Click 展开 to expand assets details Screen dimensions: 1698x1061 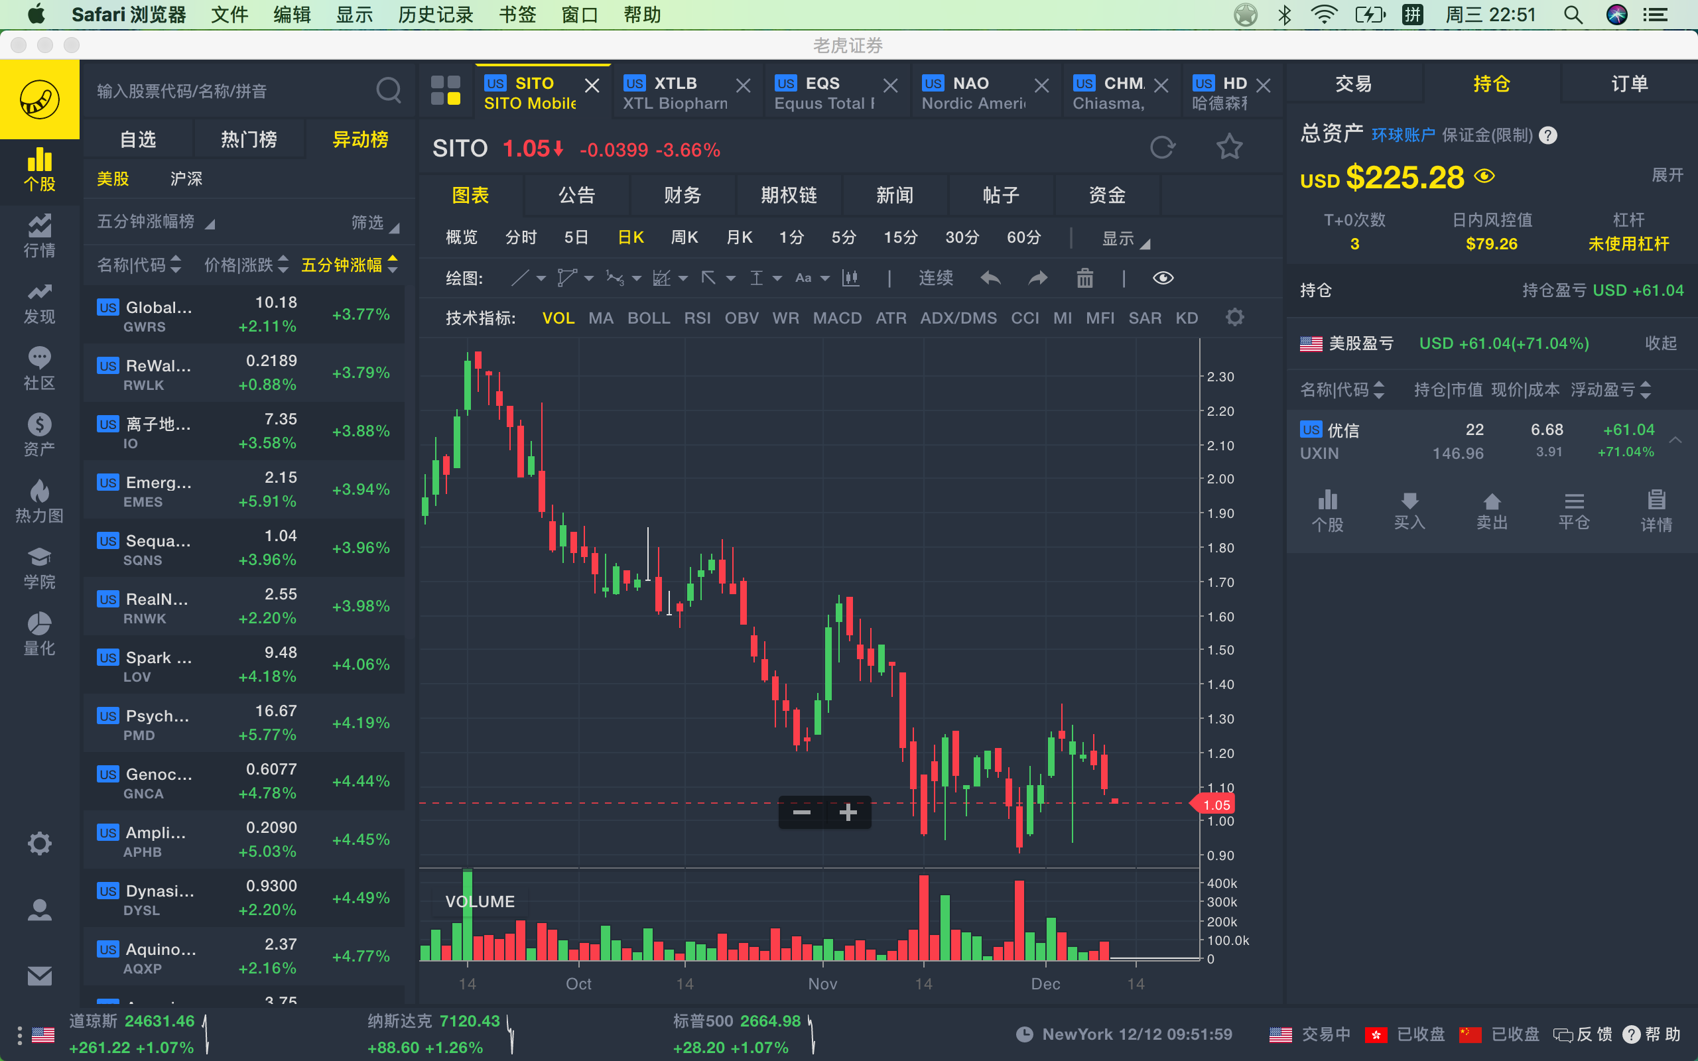coord(1667,174)
